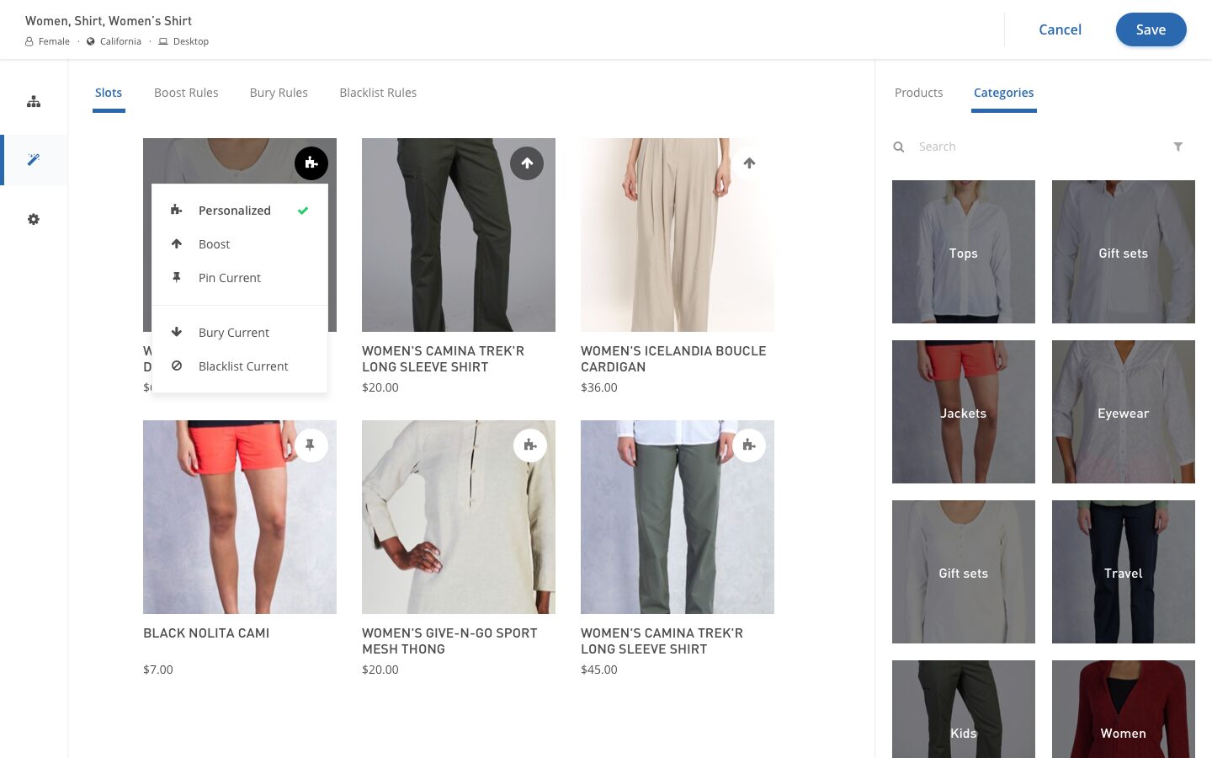The height and width of the screenshot is (758, 1212).
Task: Select the Jackets category tile
Action: pyautogui.click(x=964, y=412)
